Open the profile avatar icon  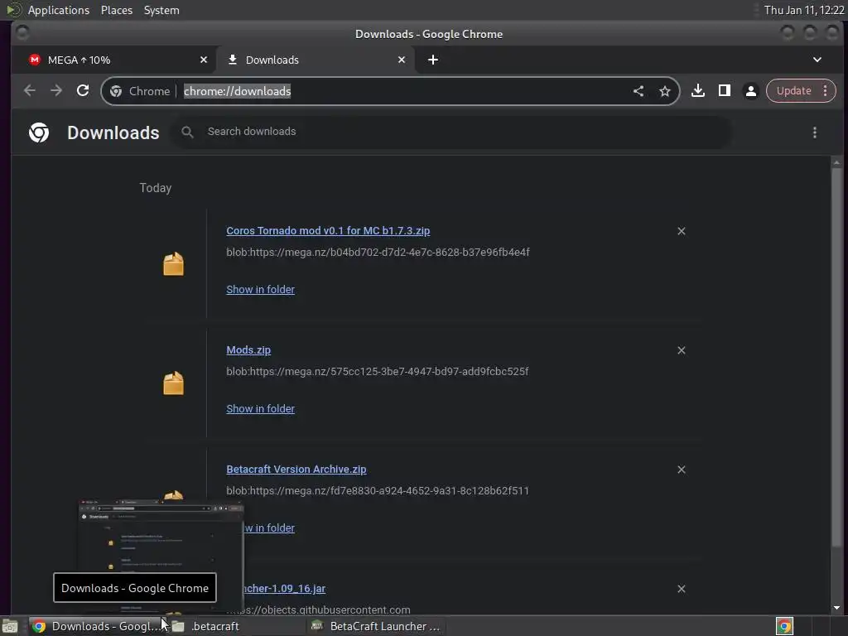pyautogui.click(x=750, y=91)
